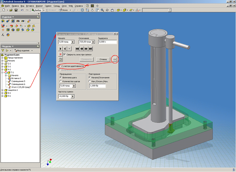Toggle С учетом адаптивности checkbox
Image resolution: width=236 pixels, height=172 pixels.
(59, 66)
